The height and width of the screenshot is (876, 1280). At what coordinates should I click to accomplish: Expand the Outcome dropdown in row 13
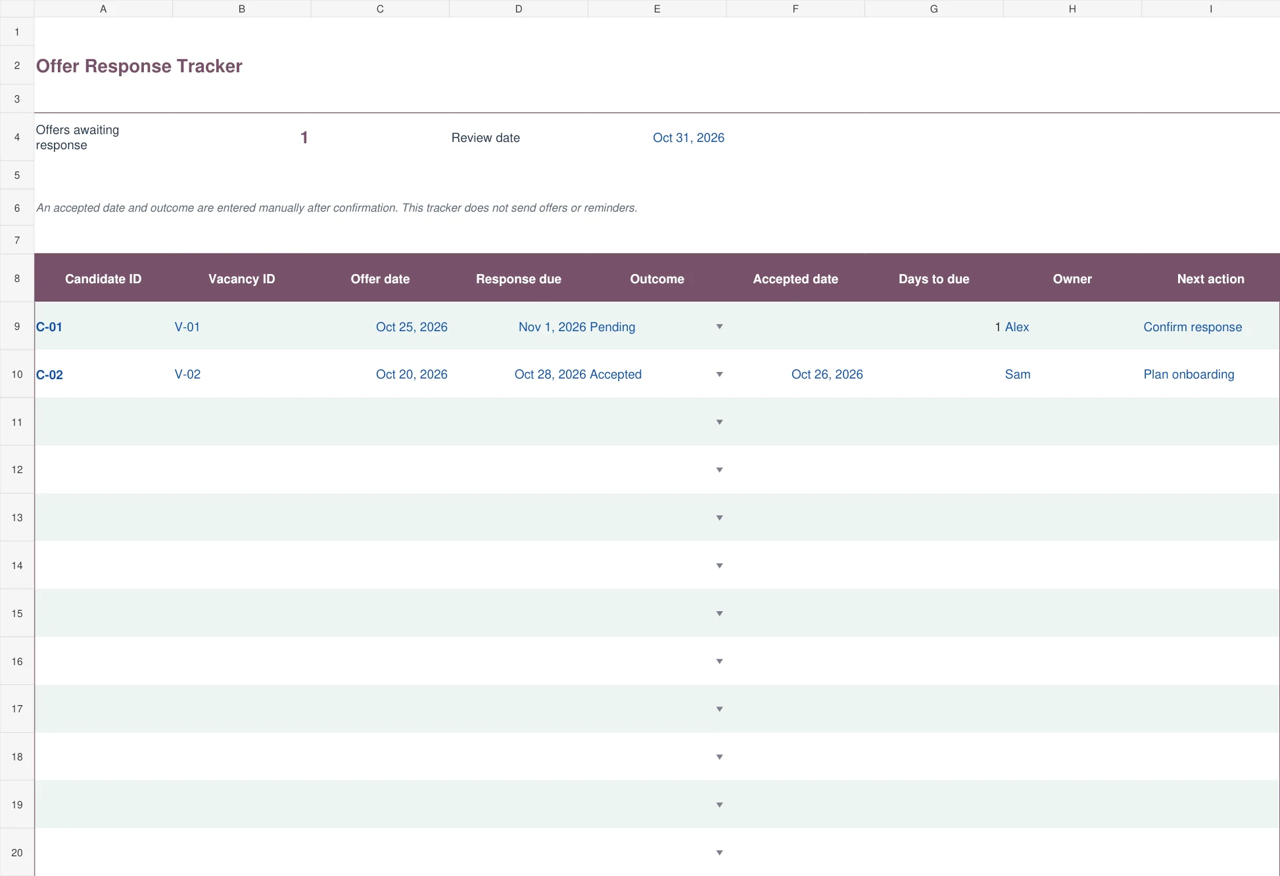tap(719, 518)
